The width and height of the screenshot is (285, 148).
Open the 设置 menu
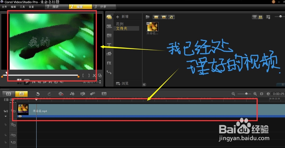coord(31,7)
